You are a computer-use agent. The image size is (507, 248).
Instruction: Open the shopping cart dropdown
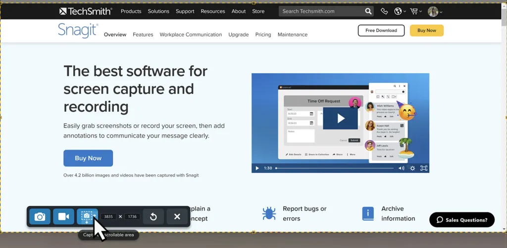(416, 12)
